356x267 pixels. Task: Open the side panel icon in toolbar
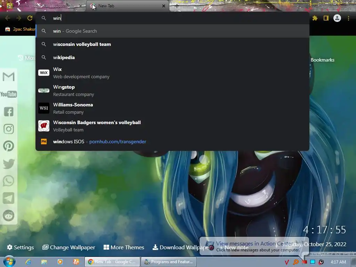tap(326, 18)
